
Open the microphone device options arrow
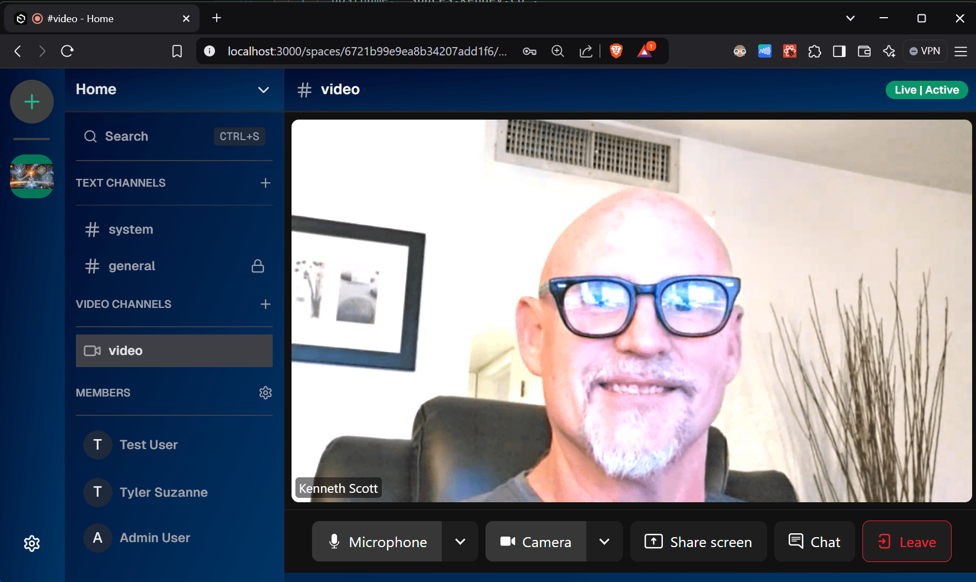(460, 542)
